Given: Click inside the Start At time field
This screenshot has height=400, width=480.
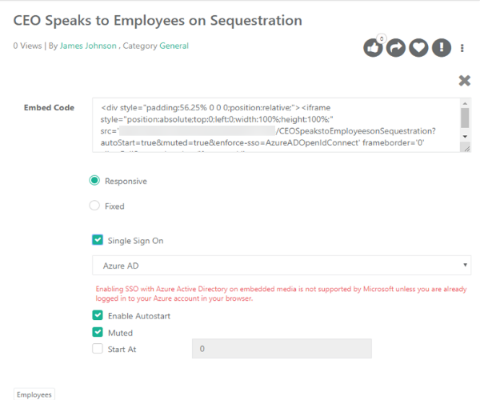Looking at the screenshot, I should click(282, 349).
